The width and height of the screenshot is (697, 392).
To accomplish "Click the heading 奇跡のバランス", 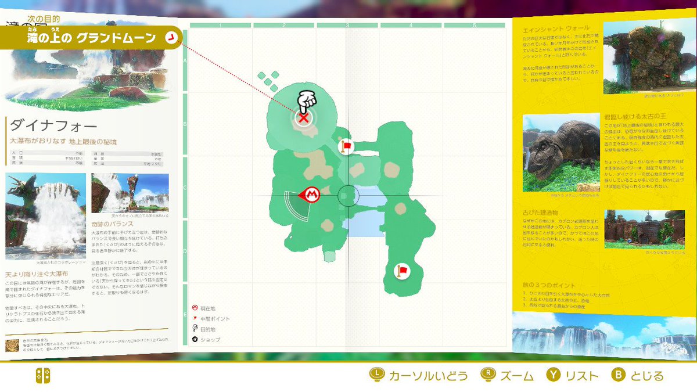I will [113, 223].
